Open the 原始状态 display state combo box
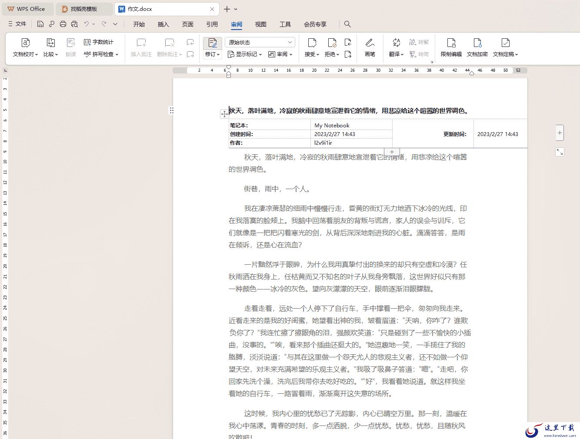Screen dimensions: 580x439 pos(260,42)
